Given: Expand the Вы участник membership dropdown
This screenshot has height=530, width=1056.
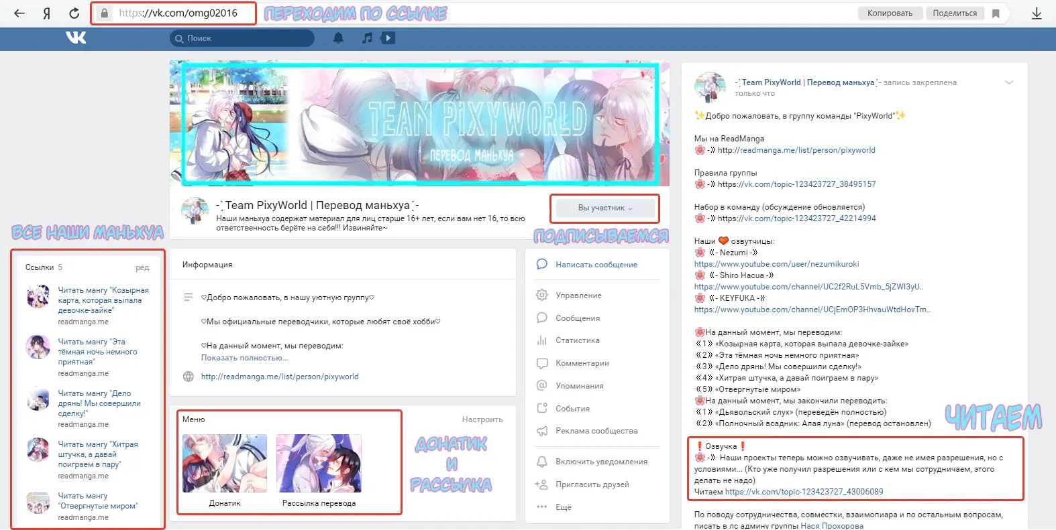Looking at the screenshot, I should coord(604,208).
